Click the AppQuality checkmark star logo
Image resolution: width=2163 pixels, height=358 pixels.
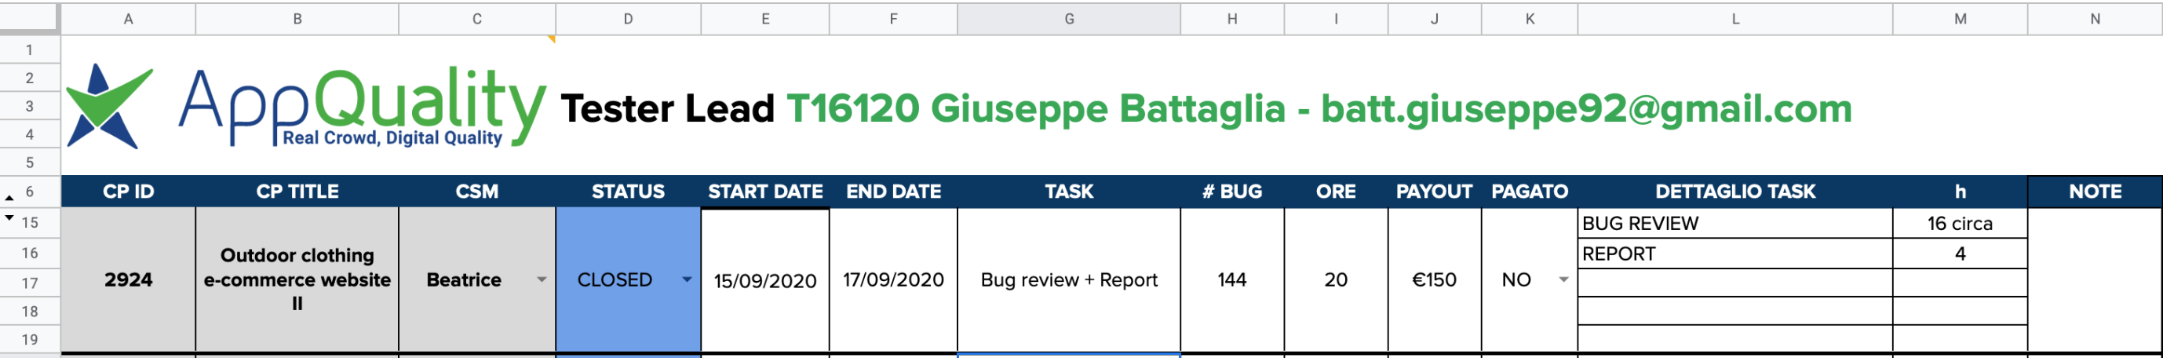pyautogui.click(x=110, y=106)
